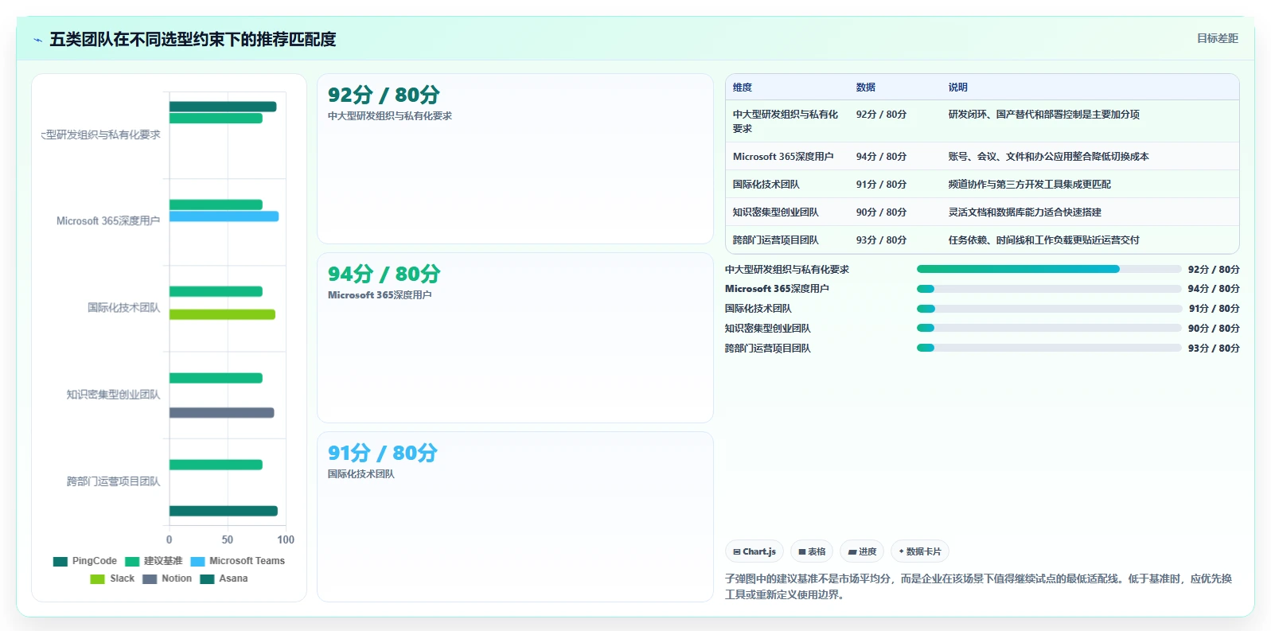Select the 数据卡片 tag
This screenshot has height=631, width=1271.
920,551
